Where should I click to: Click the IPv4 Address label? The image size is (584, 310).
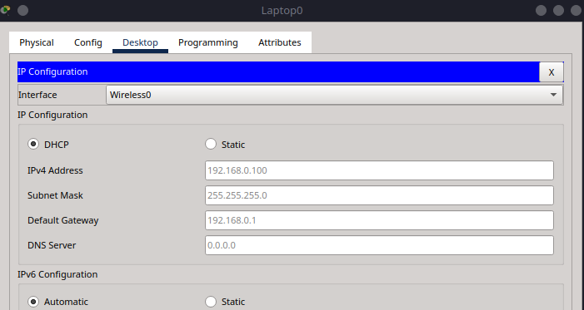(x=55, y=170)
